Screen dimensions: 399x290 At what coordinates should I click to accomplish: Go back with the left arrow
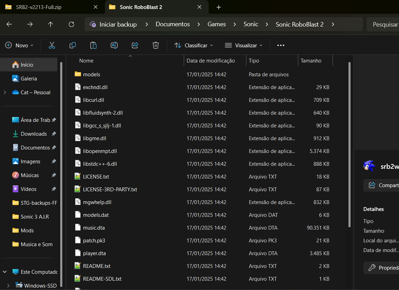[x=9, y=25]
